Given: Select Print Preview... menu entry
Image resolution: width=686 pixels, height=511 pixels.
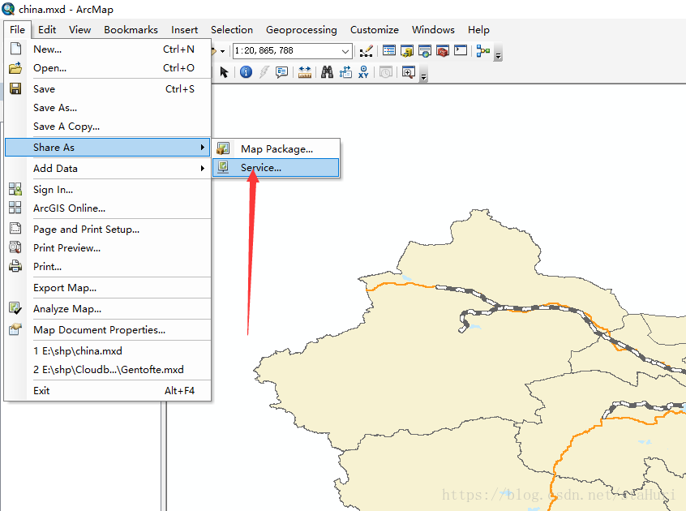Looking at the screenshot, I should tap(108, 248).
